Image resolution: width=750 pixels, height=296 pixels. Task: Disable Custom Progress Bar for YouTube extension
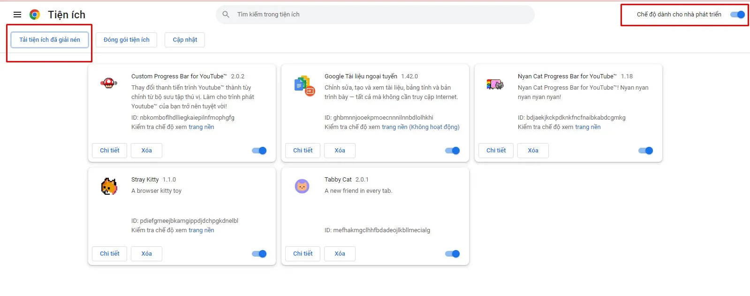pos(259,151)
